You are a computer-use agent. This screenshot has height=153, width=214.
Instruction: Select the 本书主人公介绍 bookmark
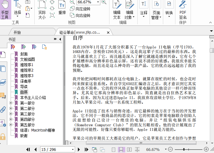click(33, 98)
